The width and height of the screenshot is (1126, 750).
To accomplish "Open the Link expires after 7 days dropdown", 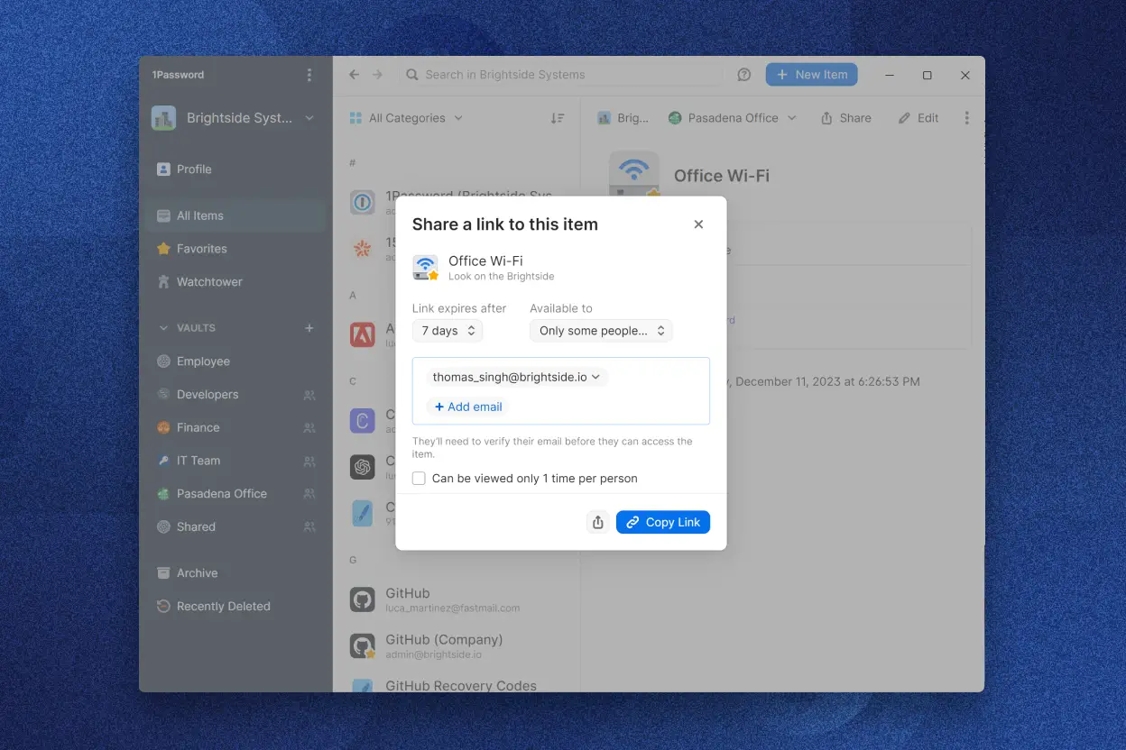I will click(x=448, y=331).
